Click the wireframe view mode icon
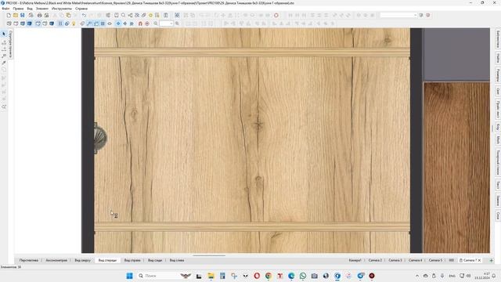The height and width of the screenshot is (282, 501). coord(9,23)
